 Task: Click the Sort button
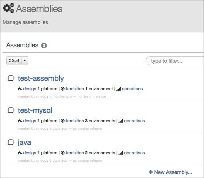14,60
